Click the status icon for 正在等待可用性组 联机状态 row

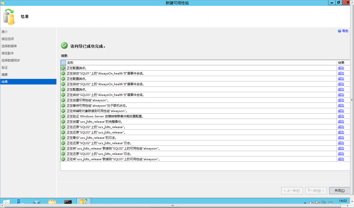point(63,105)
